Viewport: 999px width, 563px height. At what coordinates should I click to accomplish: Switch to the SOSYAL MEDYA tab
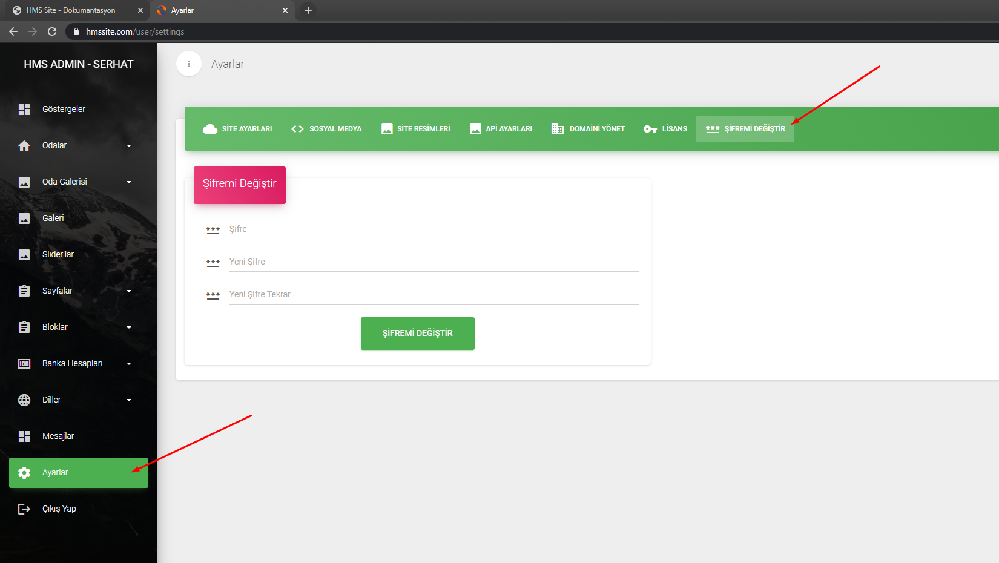[326, 129]
